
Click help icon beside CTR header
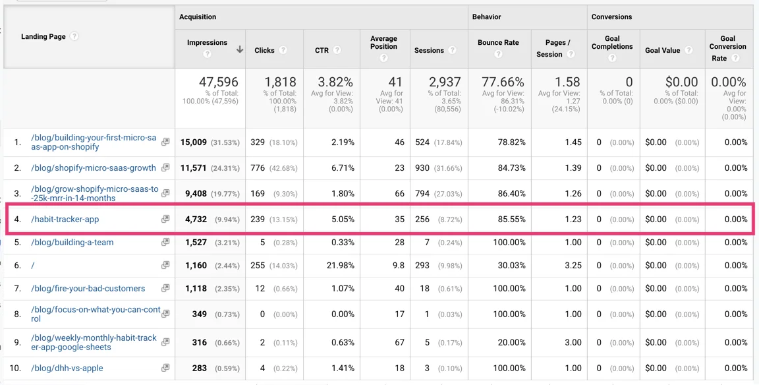pyautogui.click(x=337, y=50)
